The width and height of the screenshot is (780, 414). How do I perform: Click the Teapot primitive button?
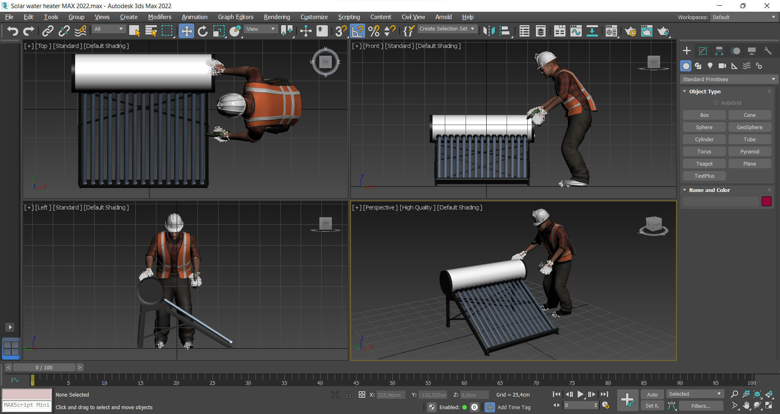tap(704, 164)
